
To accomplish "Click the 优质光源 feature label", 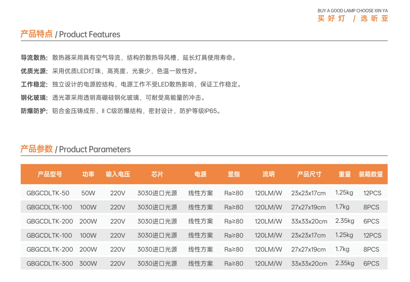I will pyautogui.click(x=34, y=71).
